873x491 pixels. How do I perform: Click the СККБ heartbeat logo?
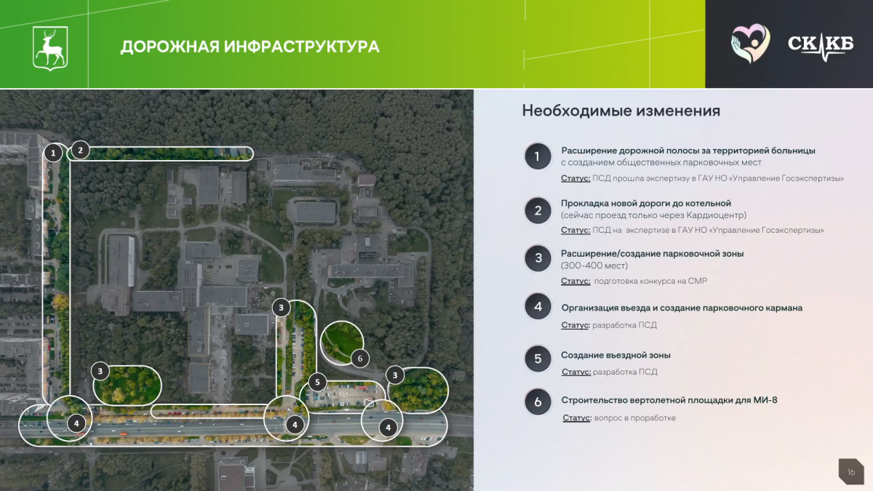tap(821, 45)
